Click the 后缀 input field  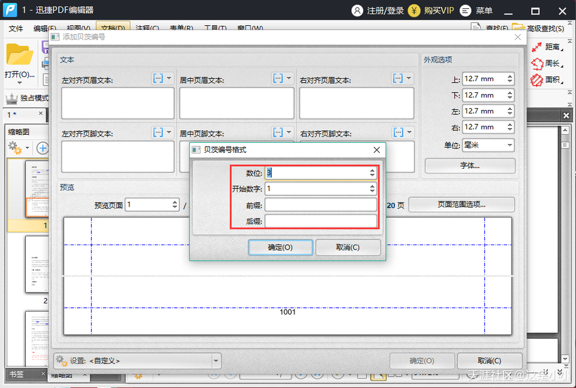click(x=321, y=221)
